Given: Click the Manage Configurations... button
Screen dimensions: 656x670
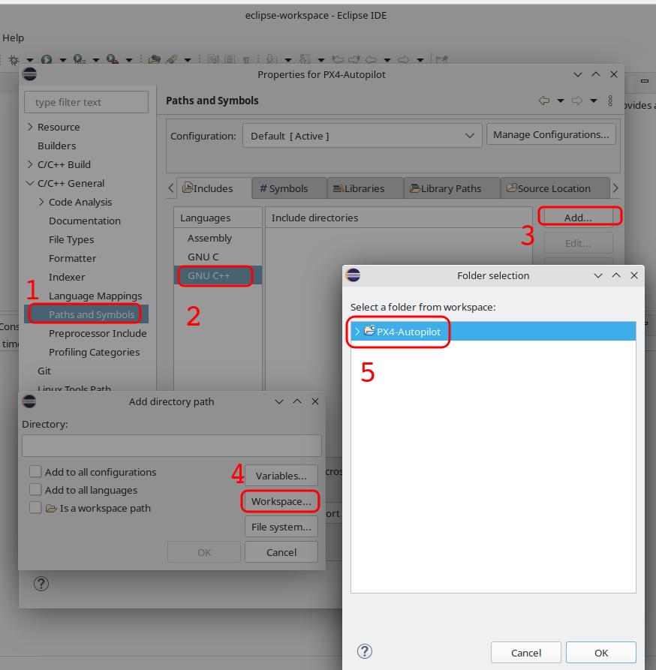Looking at the screenshot, I should point(551,134).
